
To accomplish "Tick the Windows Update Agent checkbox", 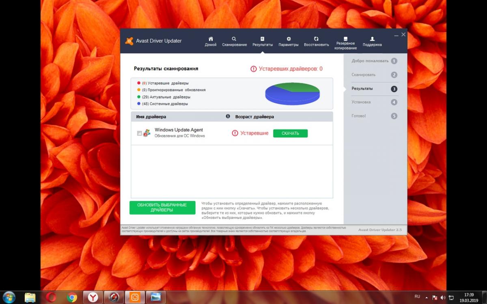I will click(140, 133).
